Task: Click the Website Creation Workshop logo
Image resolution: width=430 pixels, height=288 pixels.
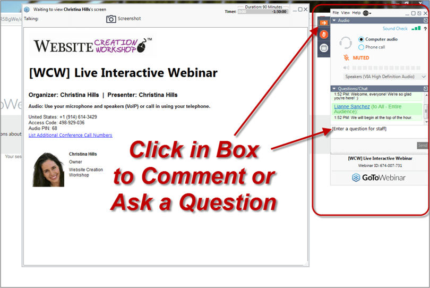Action: (92, 46)
